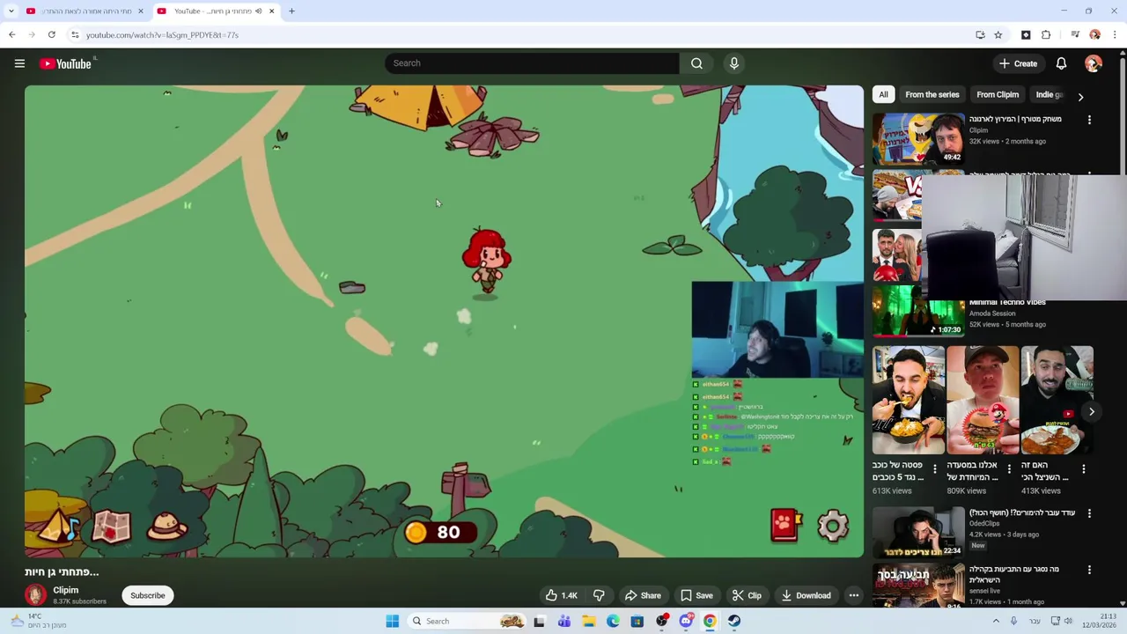Screen dimensions: 1127x634
Task: Click the Windows taskbar search box
Action: [468, 621]
